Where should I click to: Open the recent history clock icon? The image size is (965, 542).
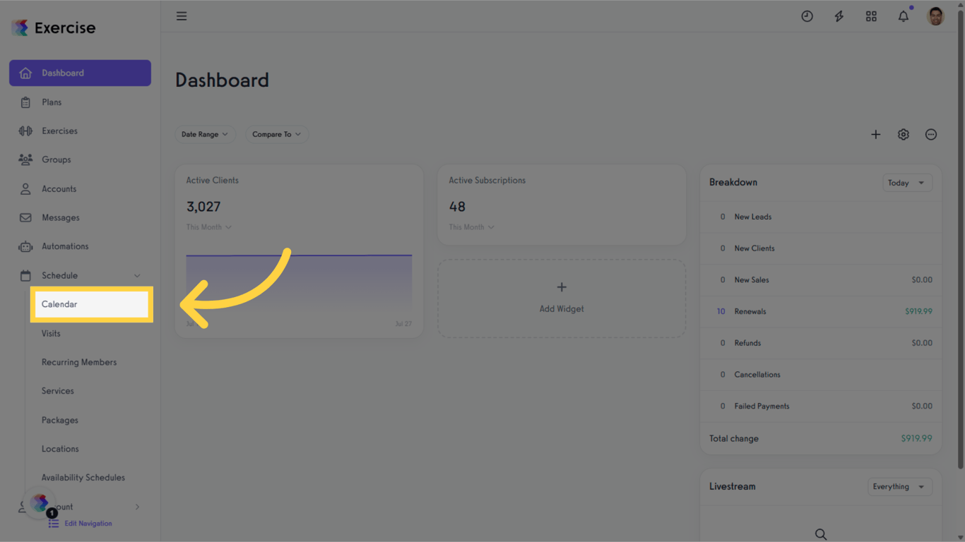pyautogui.click(x=807, y=16)
